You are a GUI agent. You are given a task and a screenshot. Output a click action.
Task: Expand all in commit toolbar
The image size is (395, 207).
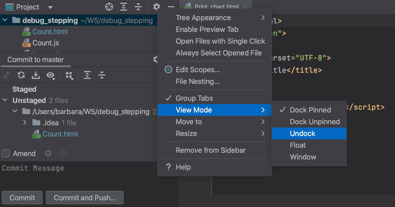coord(87,75)
